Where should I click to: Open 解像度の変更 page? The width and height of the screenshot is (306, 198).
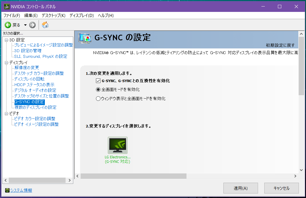27,67
